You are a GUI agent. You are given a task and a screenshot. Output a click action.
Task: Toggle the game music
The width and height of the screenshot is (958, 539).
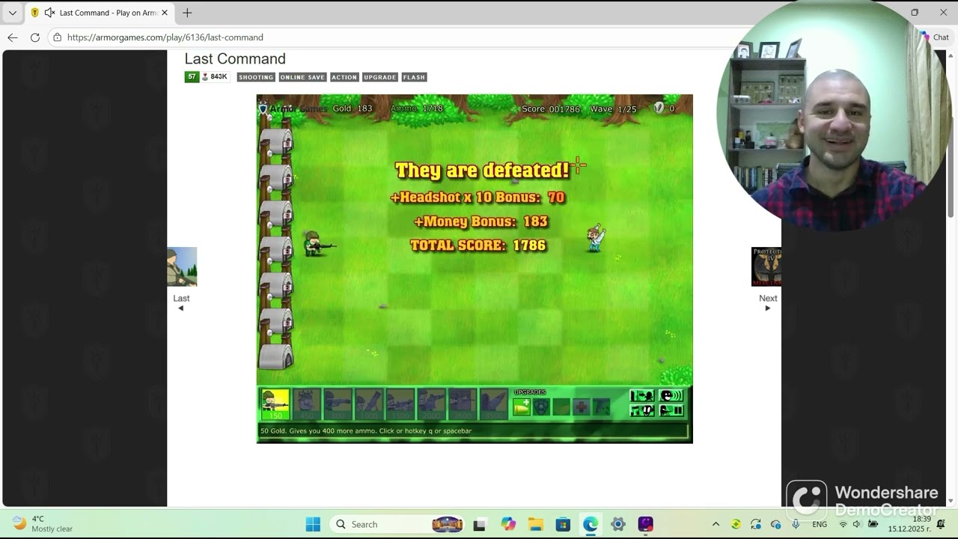point(642,410)
